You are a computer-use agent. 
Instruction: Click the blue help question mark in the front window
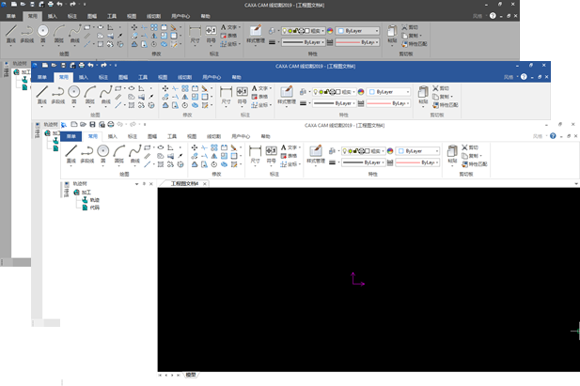[x=553, y=135]
